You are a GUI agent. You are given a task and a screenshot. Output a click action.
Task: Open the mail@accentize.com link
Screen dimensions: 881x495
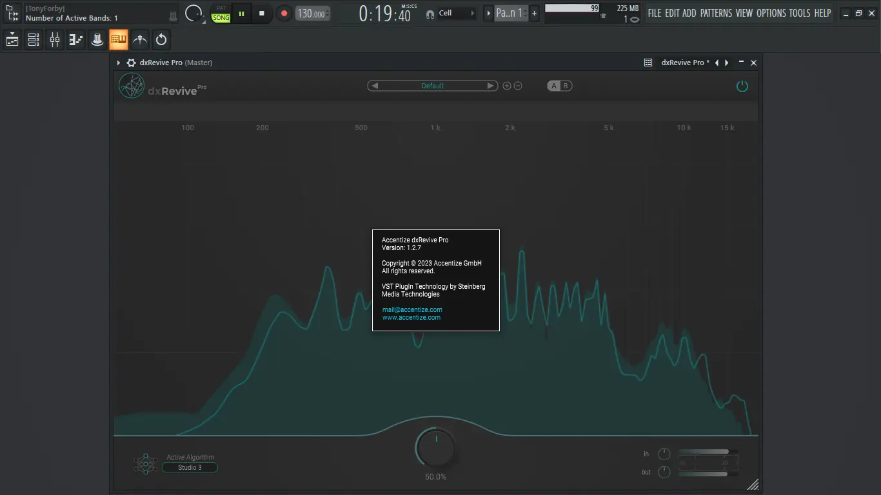point(412,309)
